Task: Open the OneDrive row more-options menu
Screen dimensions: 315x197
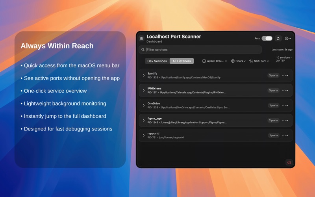Action: point(285,105)
